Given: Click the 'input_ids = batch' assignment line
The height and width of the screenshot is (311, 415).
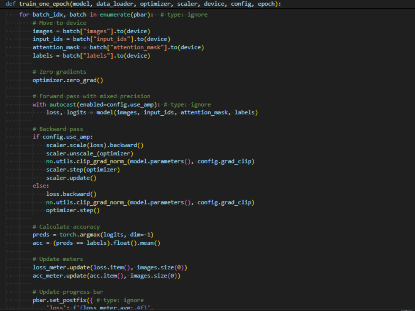Looking at the screenshot, I should [x=101, y=39].
